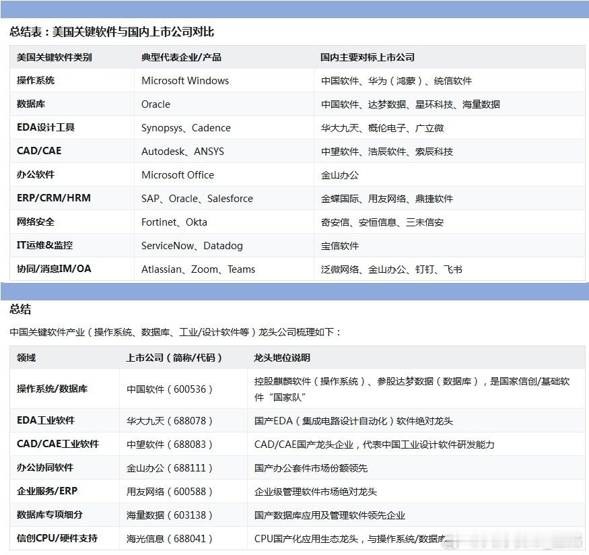Click the 'EDA工业软件' row label
The height and width of the screenshot is (555, 589).
(x=46, y=420)
